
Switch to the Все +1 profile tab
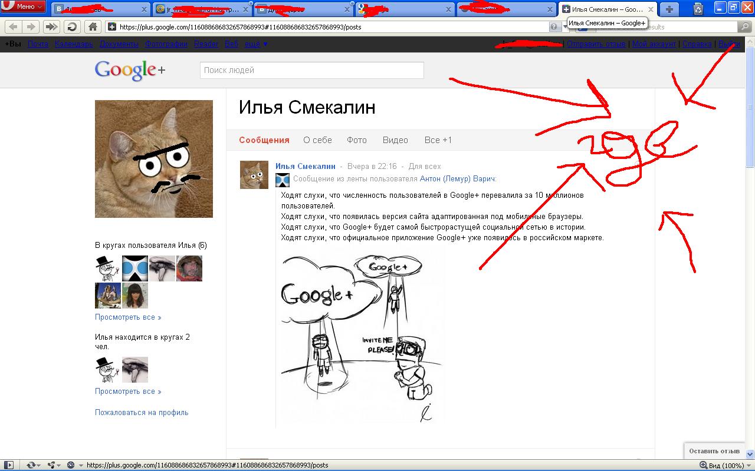[x=438, y=140]
